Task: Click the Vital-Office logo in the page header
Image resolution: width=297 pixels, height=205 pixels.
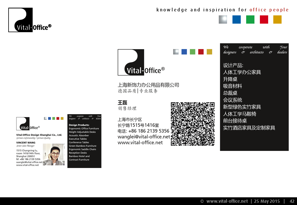Action: (30, 20)
